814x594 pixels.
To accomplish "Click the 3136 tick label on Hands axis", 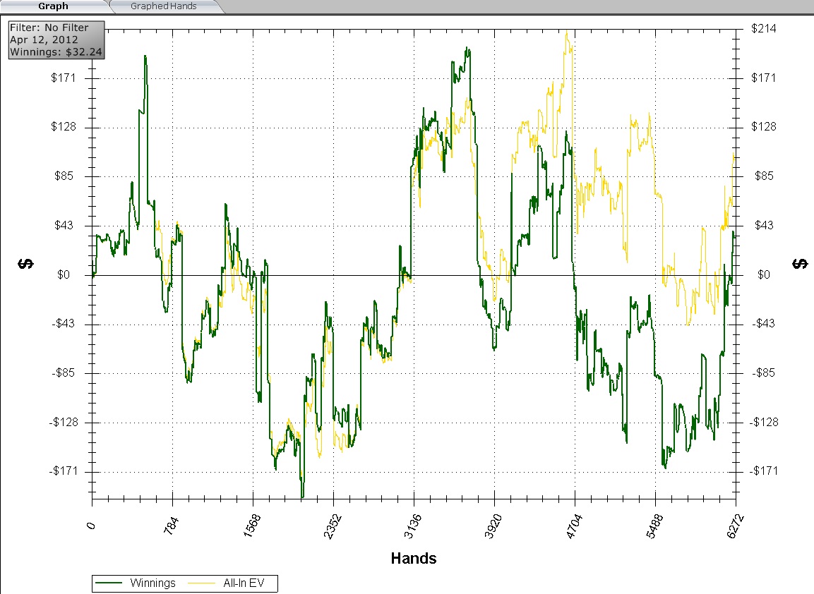I will (414, 526).
